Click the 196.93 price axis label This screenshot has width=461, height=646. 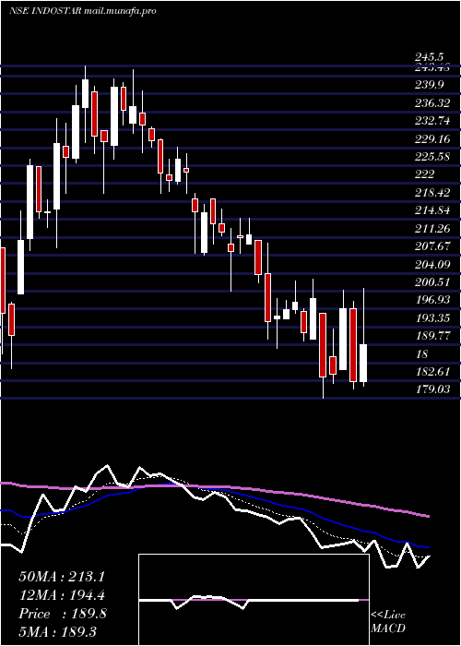click(433, 300)
